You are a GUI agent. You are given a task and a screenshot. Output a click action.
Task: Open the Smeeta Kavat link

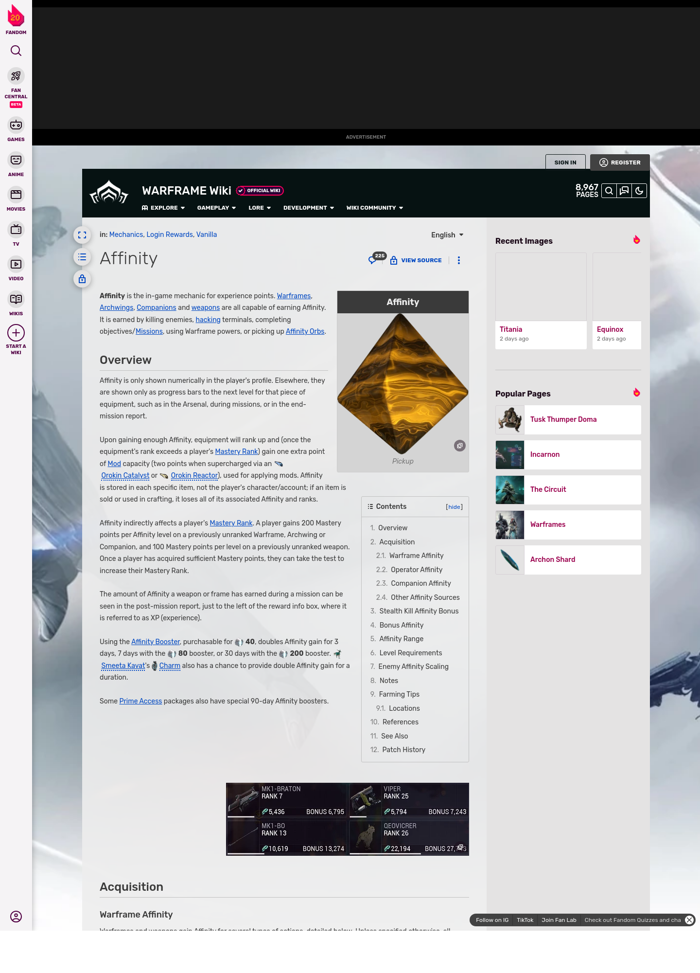pyautogui.click(x=123, y=666)
